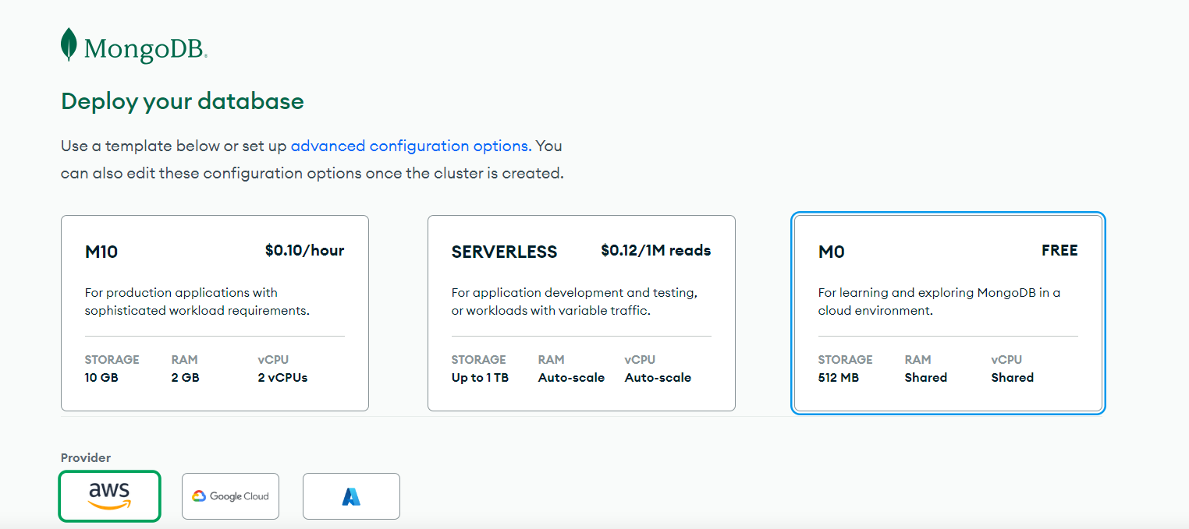Click the Provider label

coord(86,457)
